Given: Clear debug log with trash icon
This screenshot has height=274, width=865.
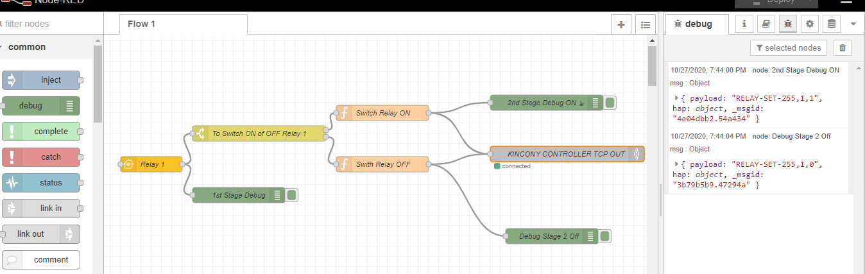Looking at the screenshot, I should click(x=843, y=47).
